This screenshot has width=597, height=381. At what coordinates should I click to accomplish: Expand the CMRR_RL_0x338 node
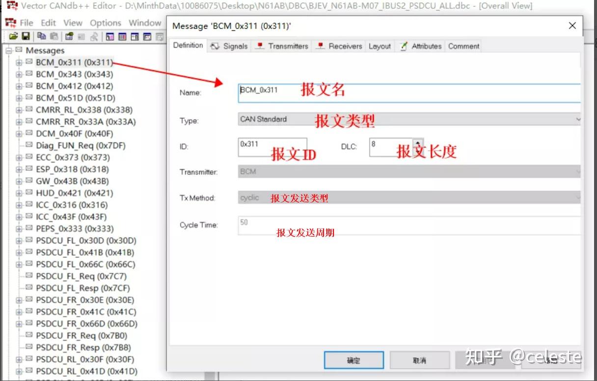[19, 110]
